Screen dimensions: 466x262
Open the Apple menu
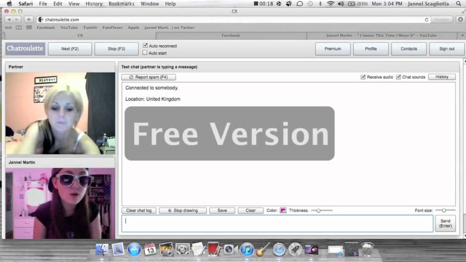tap(10, 4)
